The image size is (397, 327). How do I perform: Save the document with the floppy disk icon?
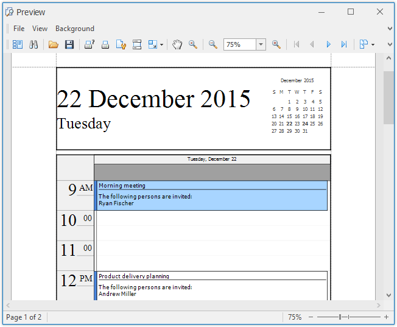69,44
